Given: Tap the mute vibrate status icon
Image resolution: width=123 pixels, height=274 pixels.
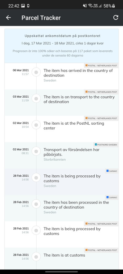Looking at the screenshot, I should (x=85, y=6).
